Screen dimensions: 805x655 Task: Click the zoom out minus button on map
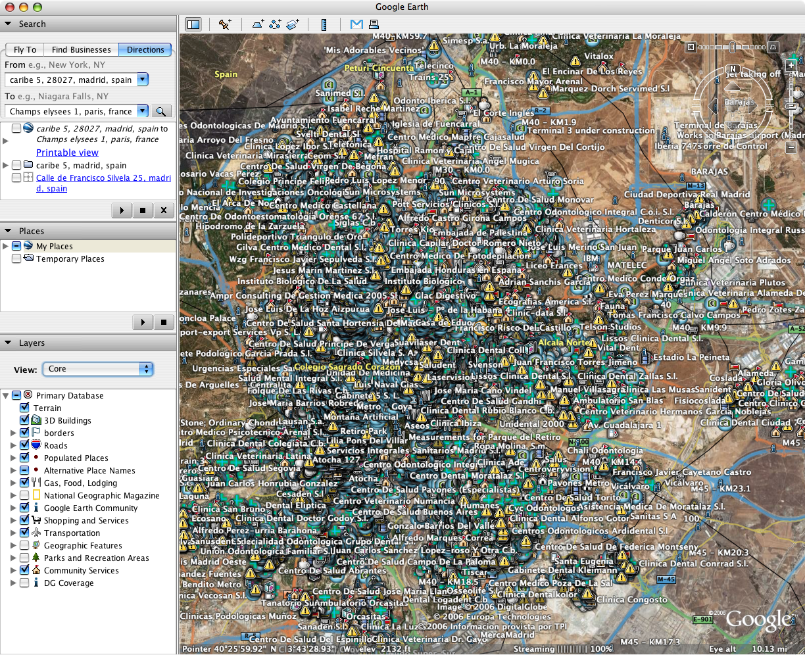click(792, 146)
